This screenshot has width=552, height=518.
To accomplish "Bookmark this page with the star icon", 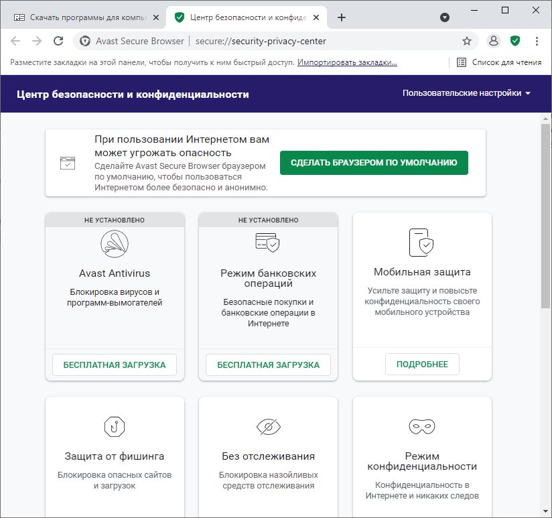I will coord(467,41).
